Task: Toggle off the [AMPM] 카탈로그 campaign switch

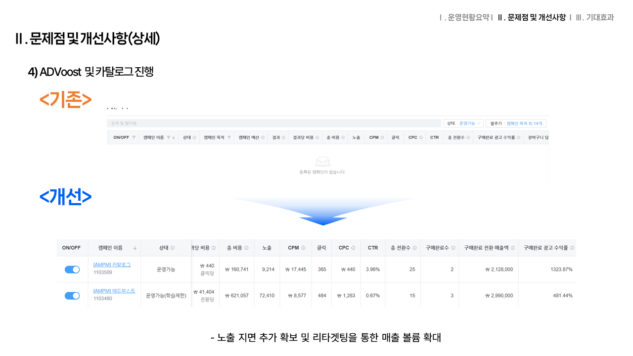Action: [72, 269]
